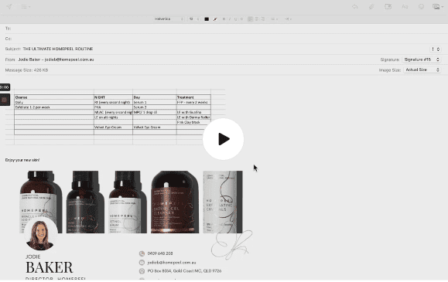Click the Jodie Baker avatar portrait
The height and width of the screenshot is (282, 448).
(x=40, y=234)
